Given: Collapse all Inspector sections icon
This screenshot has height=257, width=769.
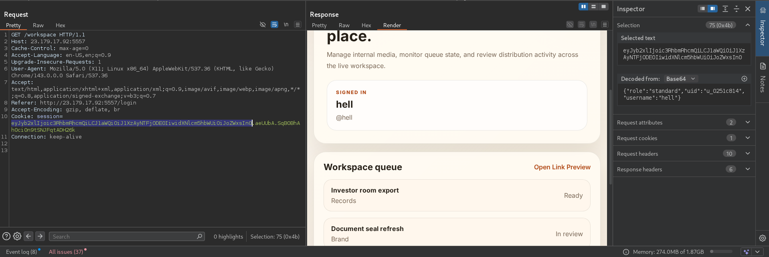Looking at the screenshot, I should [737, 9].
